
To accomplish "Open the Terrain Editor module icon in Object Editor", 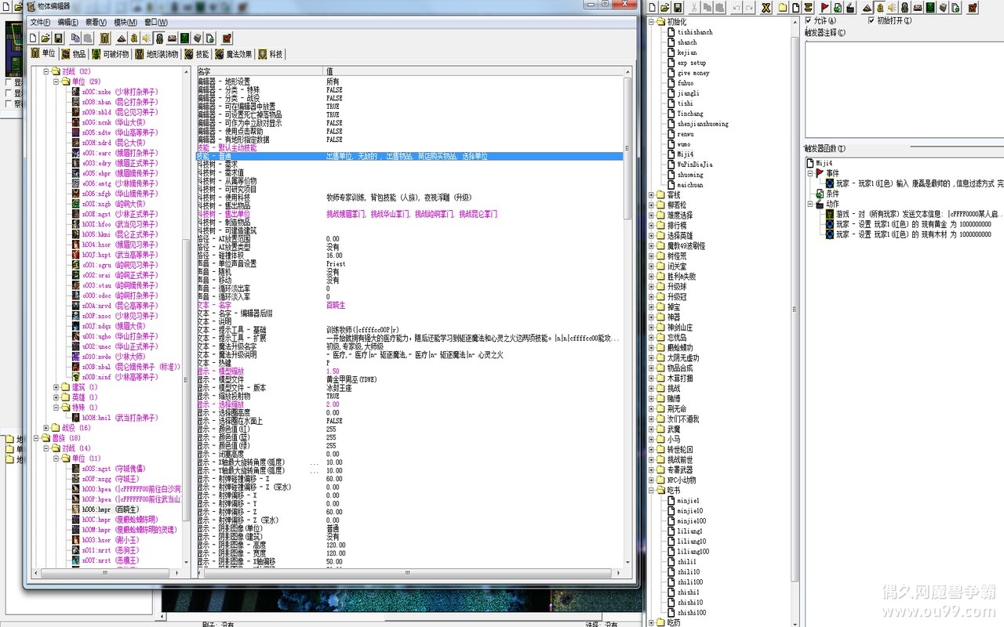I will tap(122, 38).
